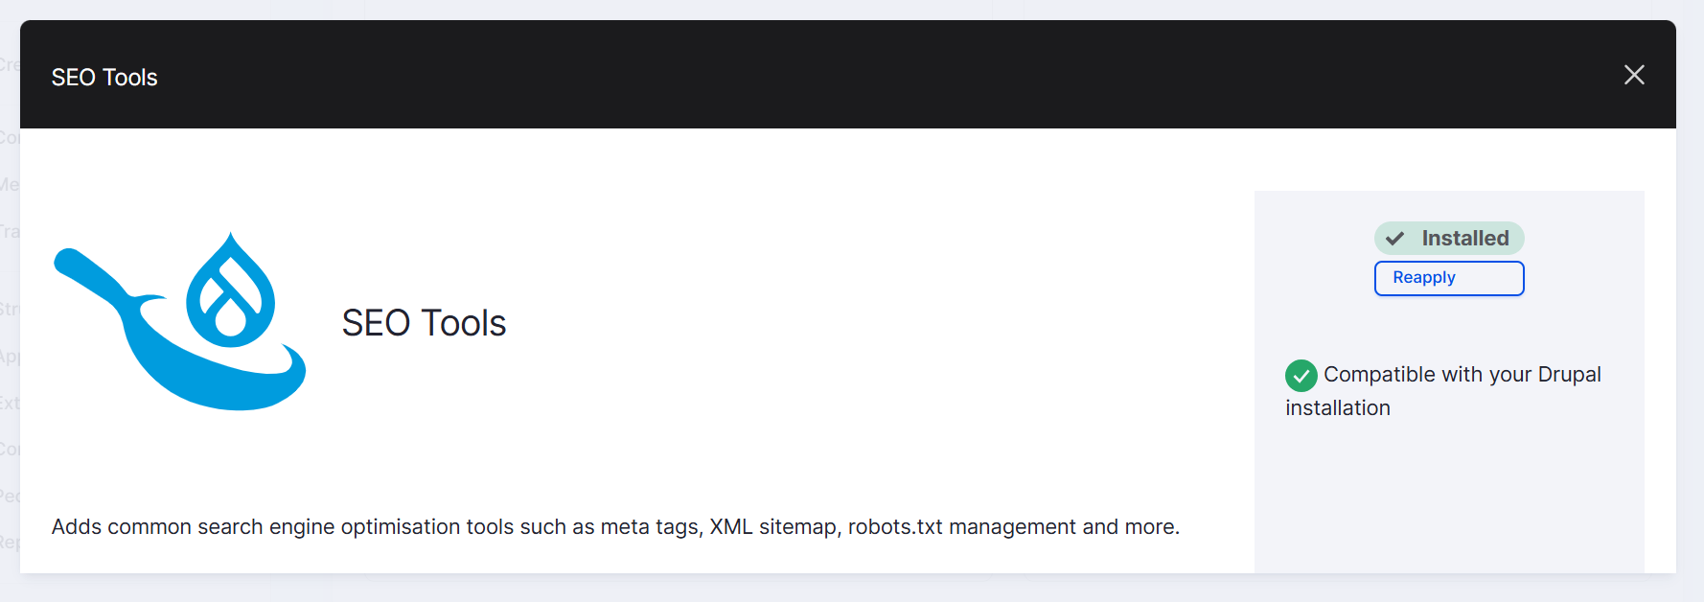Close the SEO Tools modal
The width and height of the screenshot is (1704, 602).
(x=1634, y=75)
